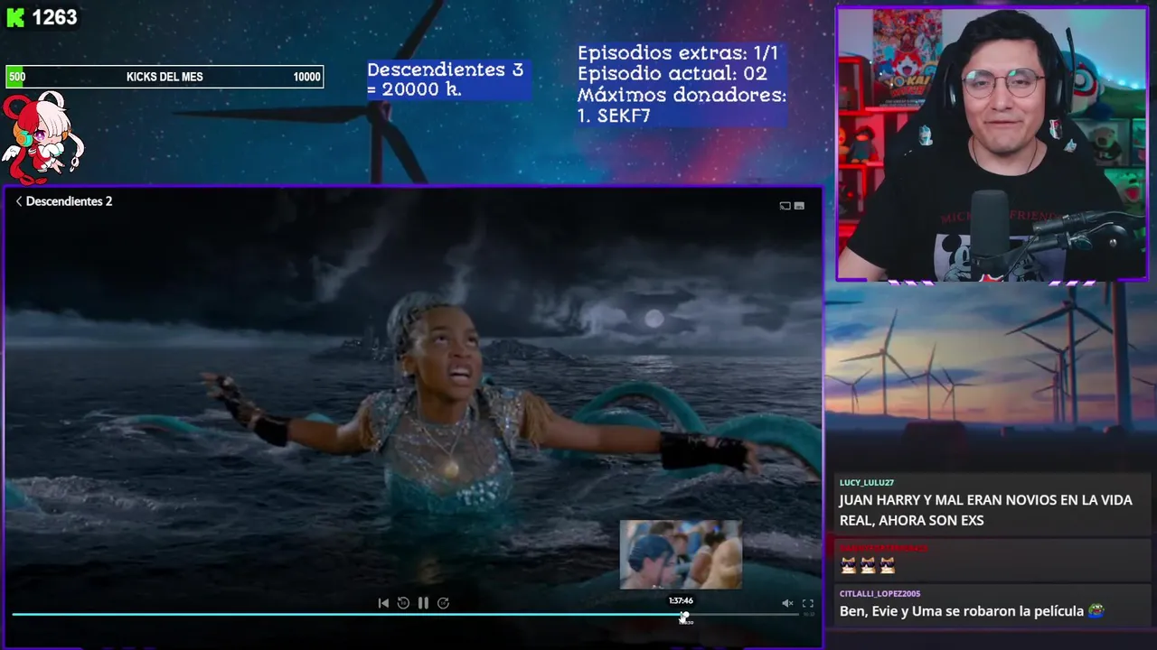Click the '1. SEKF7' top donor text
1157x650 pixels.
point(614,116)
